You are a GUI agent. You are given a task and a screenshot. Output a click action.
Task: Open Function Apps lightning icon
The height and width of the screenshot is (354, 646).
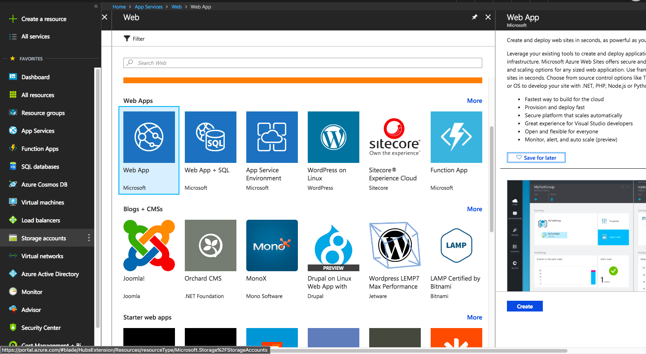click(x=13, y=149)
